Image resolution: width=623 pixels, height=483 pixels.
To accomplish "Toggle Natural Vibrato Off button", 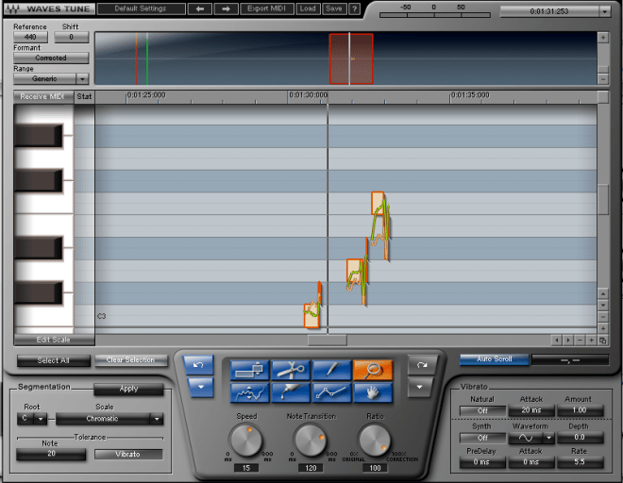I will tap(482, 410).
